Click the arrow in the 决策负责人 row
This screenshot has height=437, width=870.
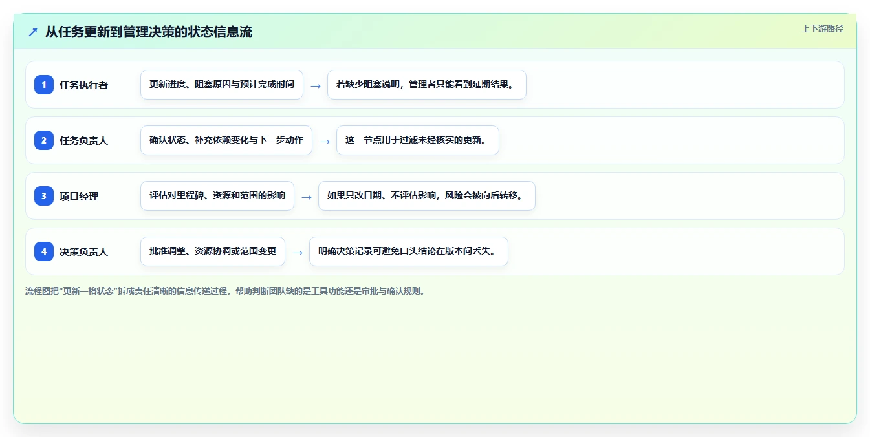coord(298,252)
